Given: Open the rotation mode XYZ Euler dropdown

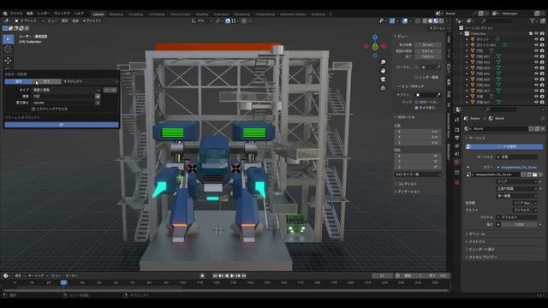Looking at the screenshot, I should coord(418,175).
